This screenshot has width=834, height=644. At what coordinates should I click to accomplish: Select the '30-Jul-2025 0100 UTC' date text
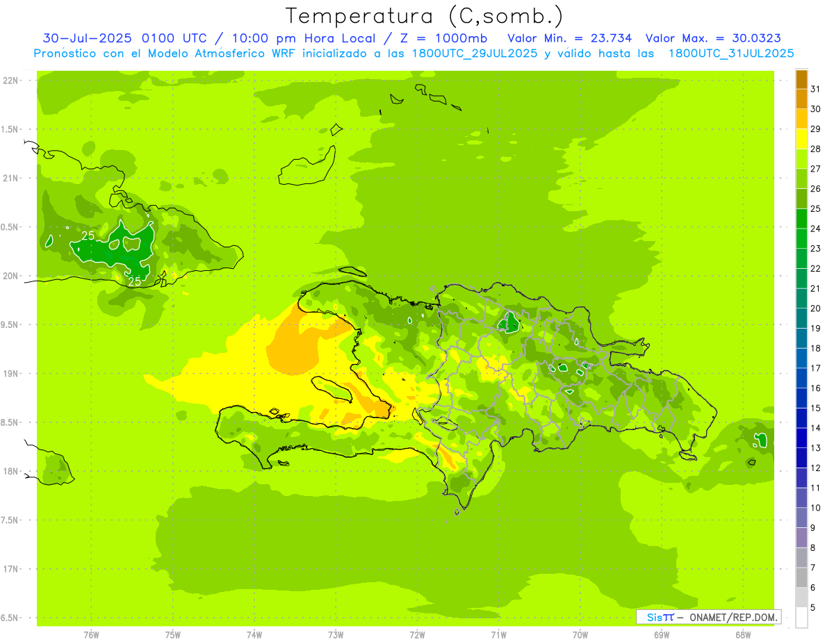click(124, 38)
